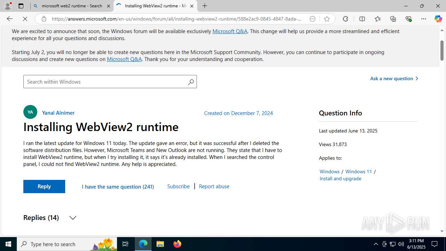This screenshot has width=446, height=251.
Task: Open the Extensions puzzle icon
Action: point(345,19)
